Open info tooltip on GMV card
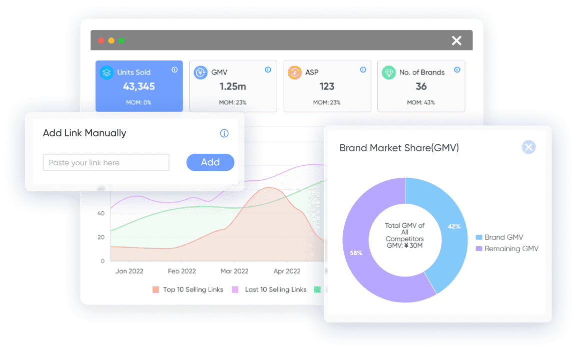 point(268,70)
